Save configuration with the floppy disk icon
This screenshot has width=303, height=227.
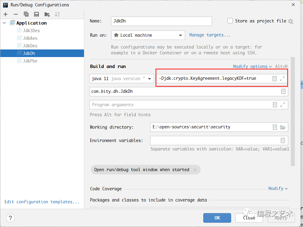36,14
